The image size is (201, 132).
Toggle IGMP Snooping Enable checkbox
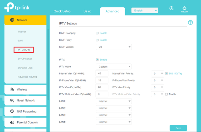(x=97, y=33)
